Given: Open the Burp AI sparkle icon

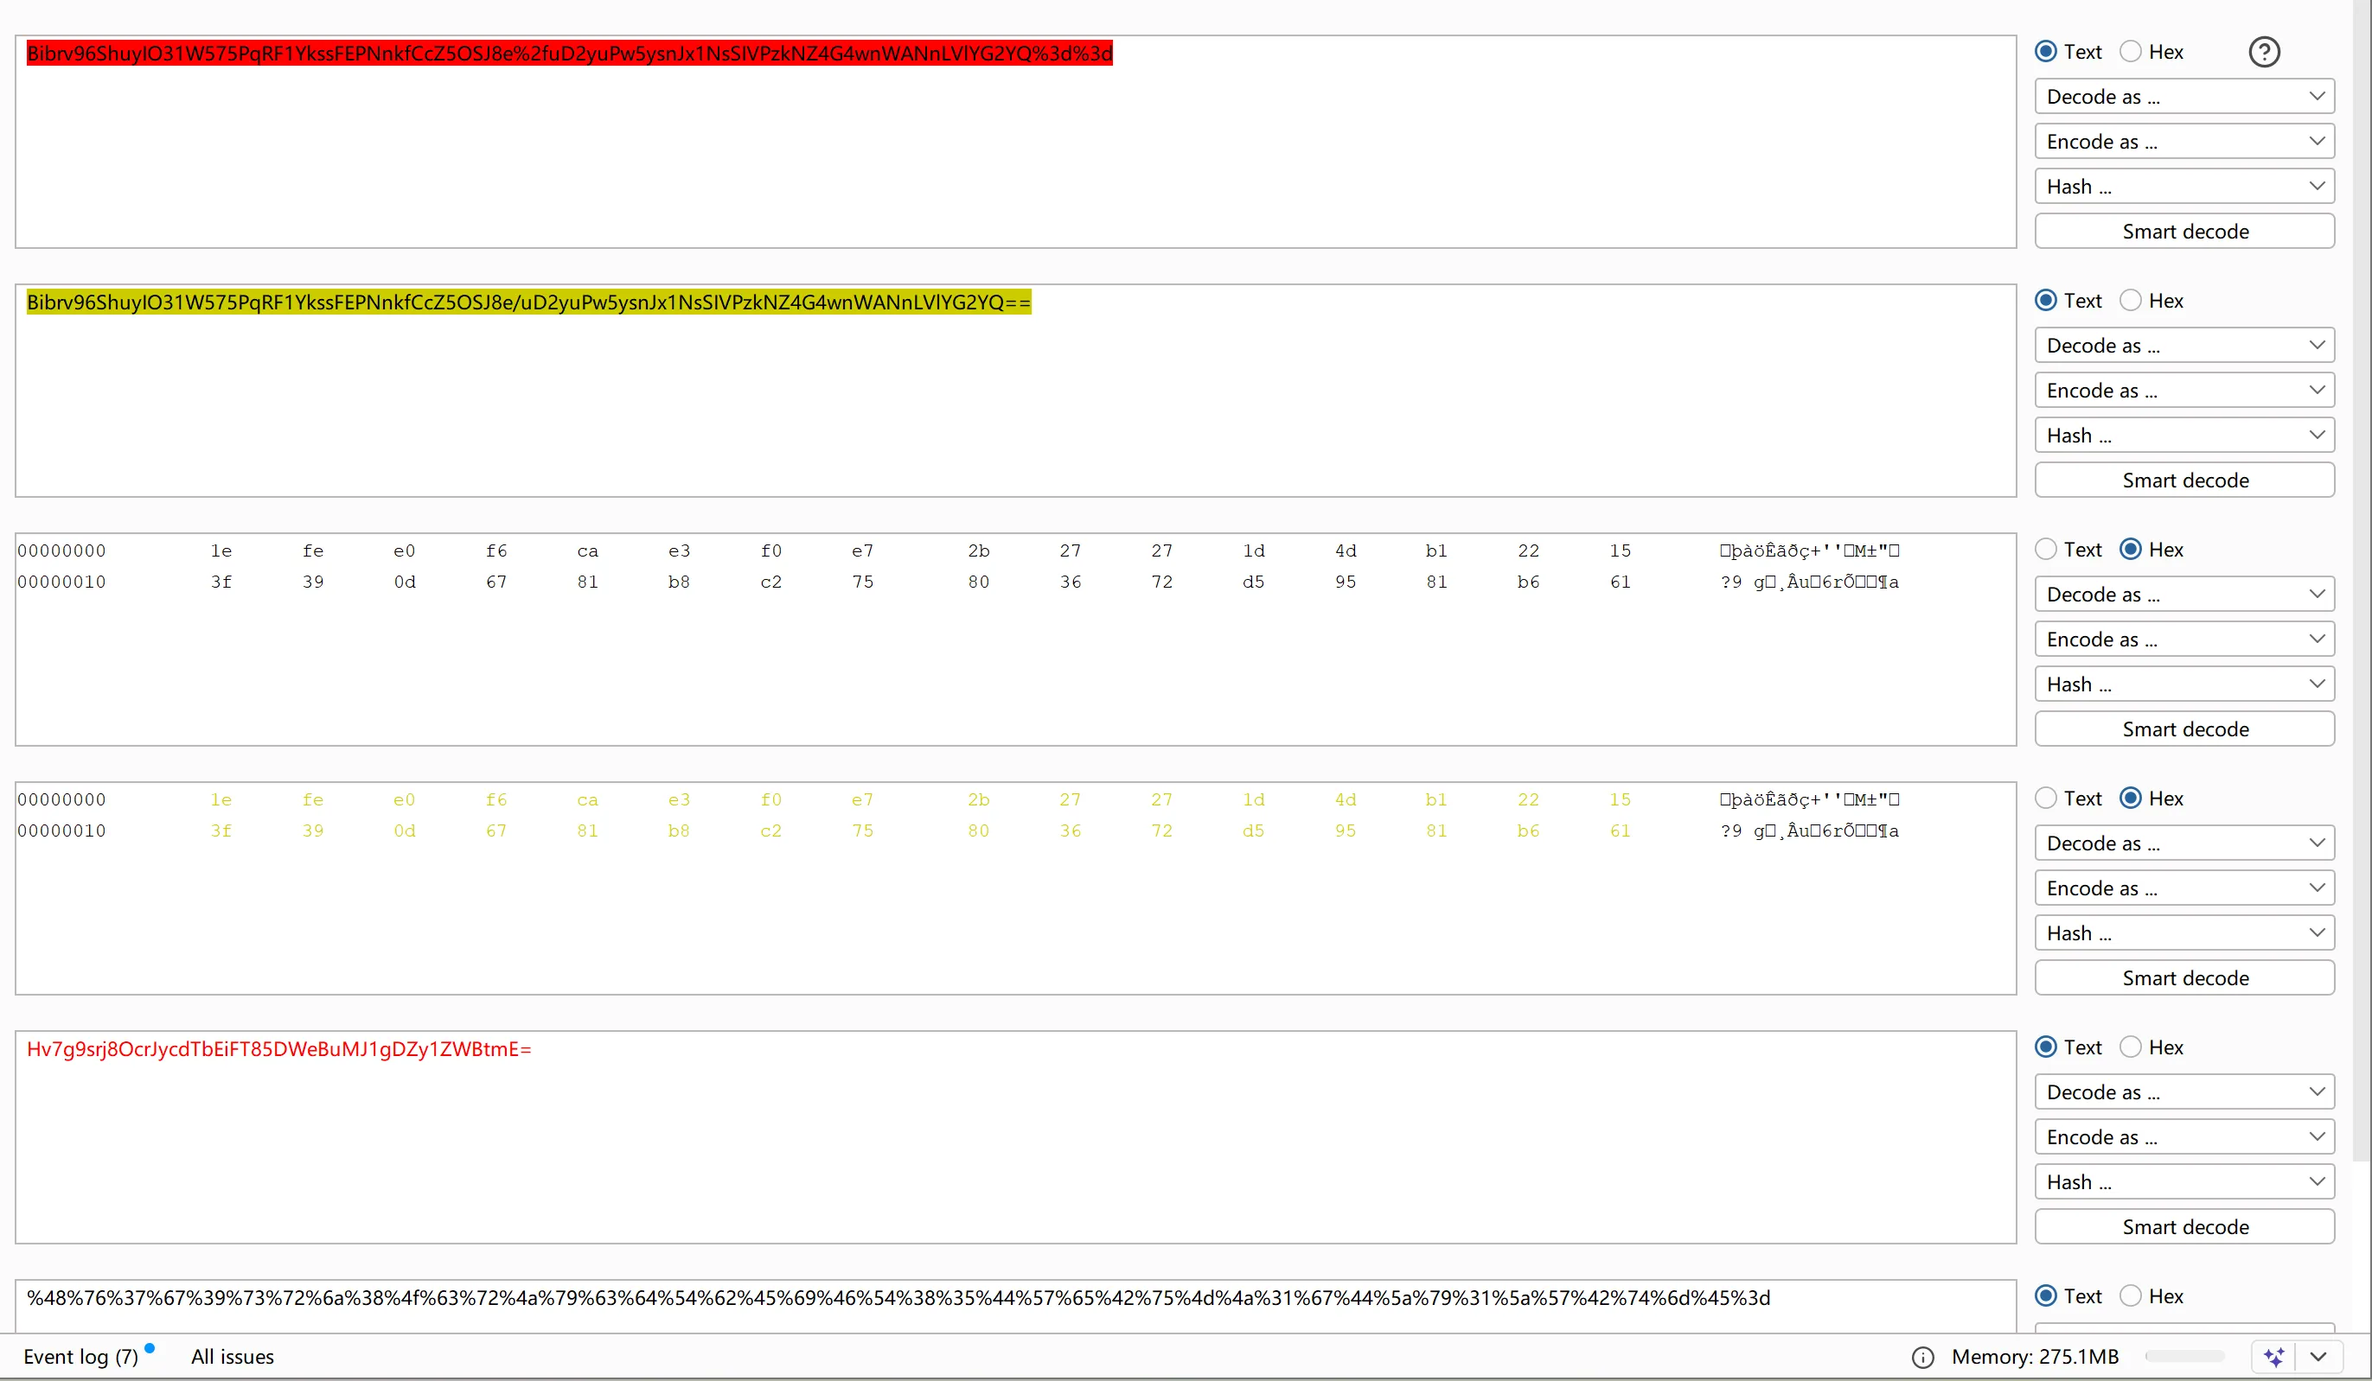Looking at the screenshot, I should click(x=2274, y=1357).
